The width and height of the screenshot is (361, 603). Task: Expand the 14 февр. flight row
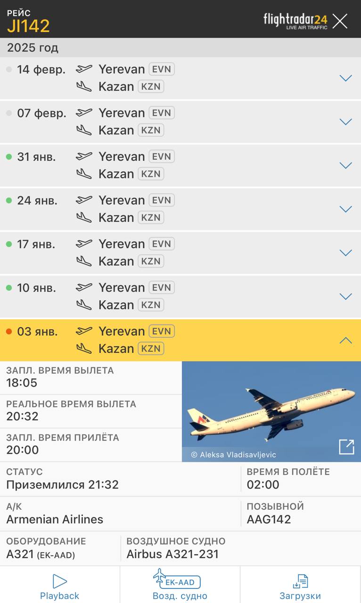point(346,78)
